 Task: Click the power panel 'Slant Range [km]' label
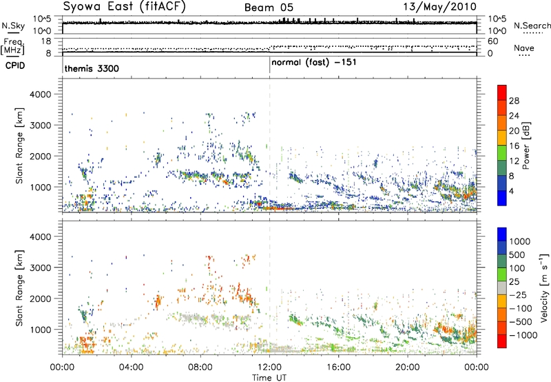pos(19,145)
